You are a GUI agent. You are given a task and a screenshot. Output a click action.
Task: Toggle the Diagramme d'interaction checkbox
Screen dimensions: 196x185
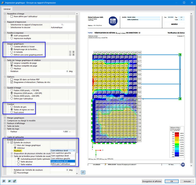coord(12,82)
